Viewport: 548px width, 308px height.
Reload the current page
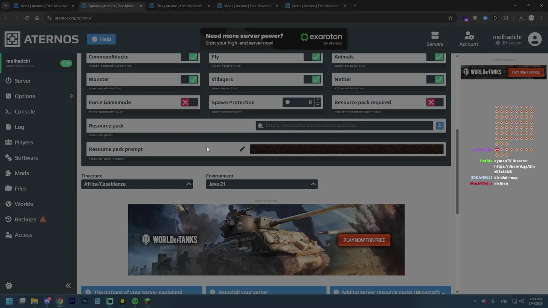[x=27, y=18]
